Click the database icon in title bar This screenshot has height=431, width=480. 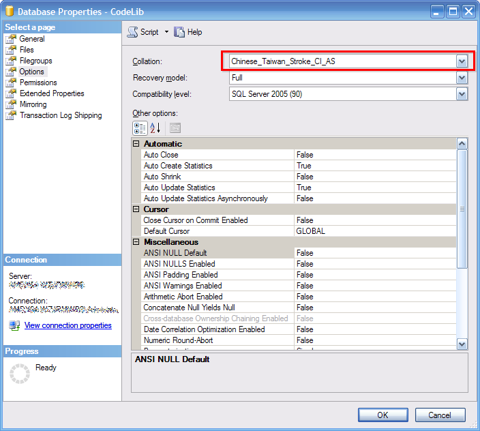click(10, 11)
